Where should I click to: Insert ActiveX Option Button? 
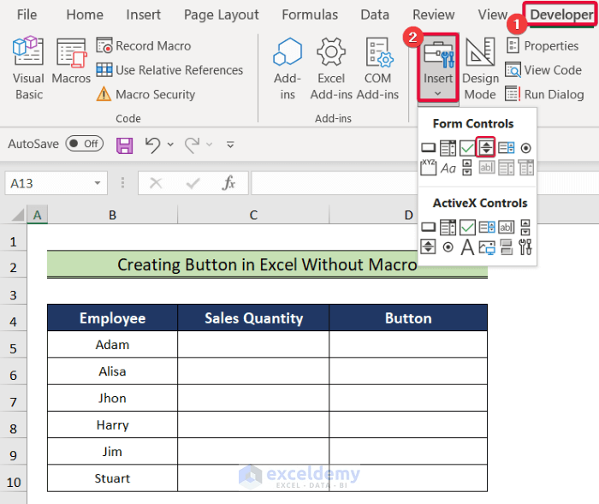448,247
